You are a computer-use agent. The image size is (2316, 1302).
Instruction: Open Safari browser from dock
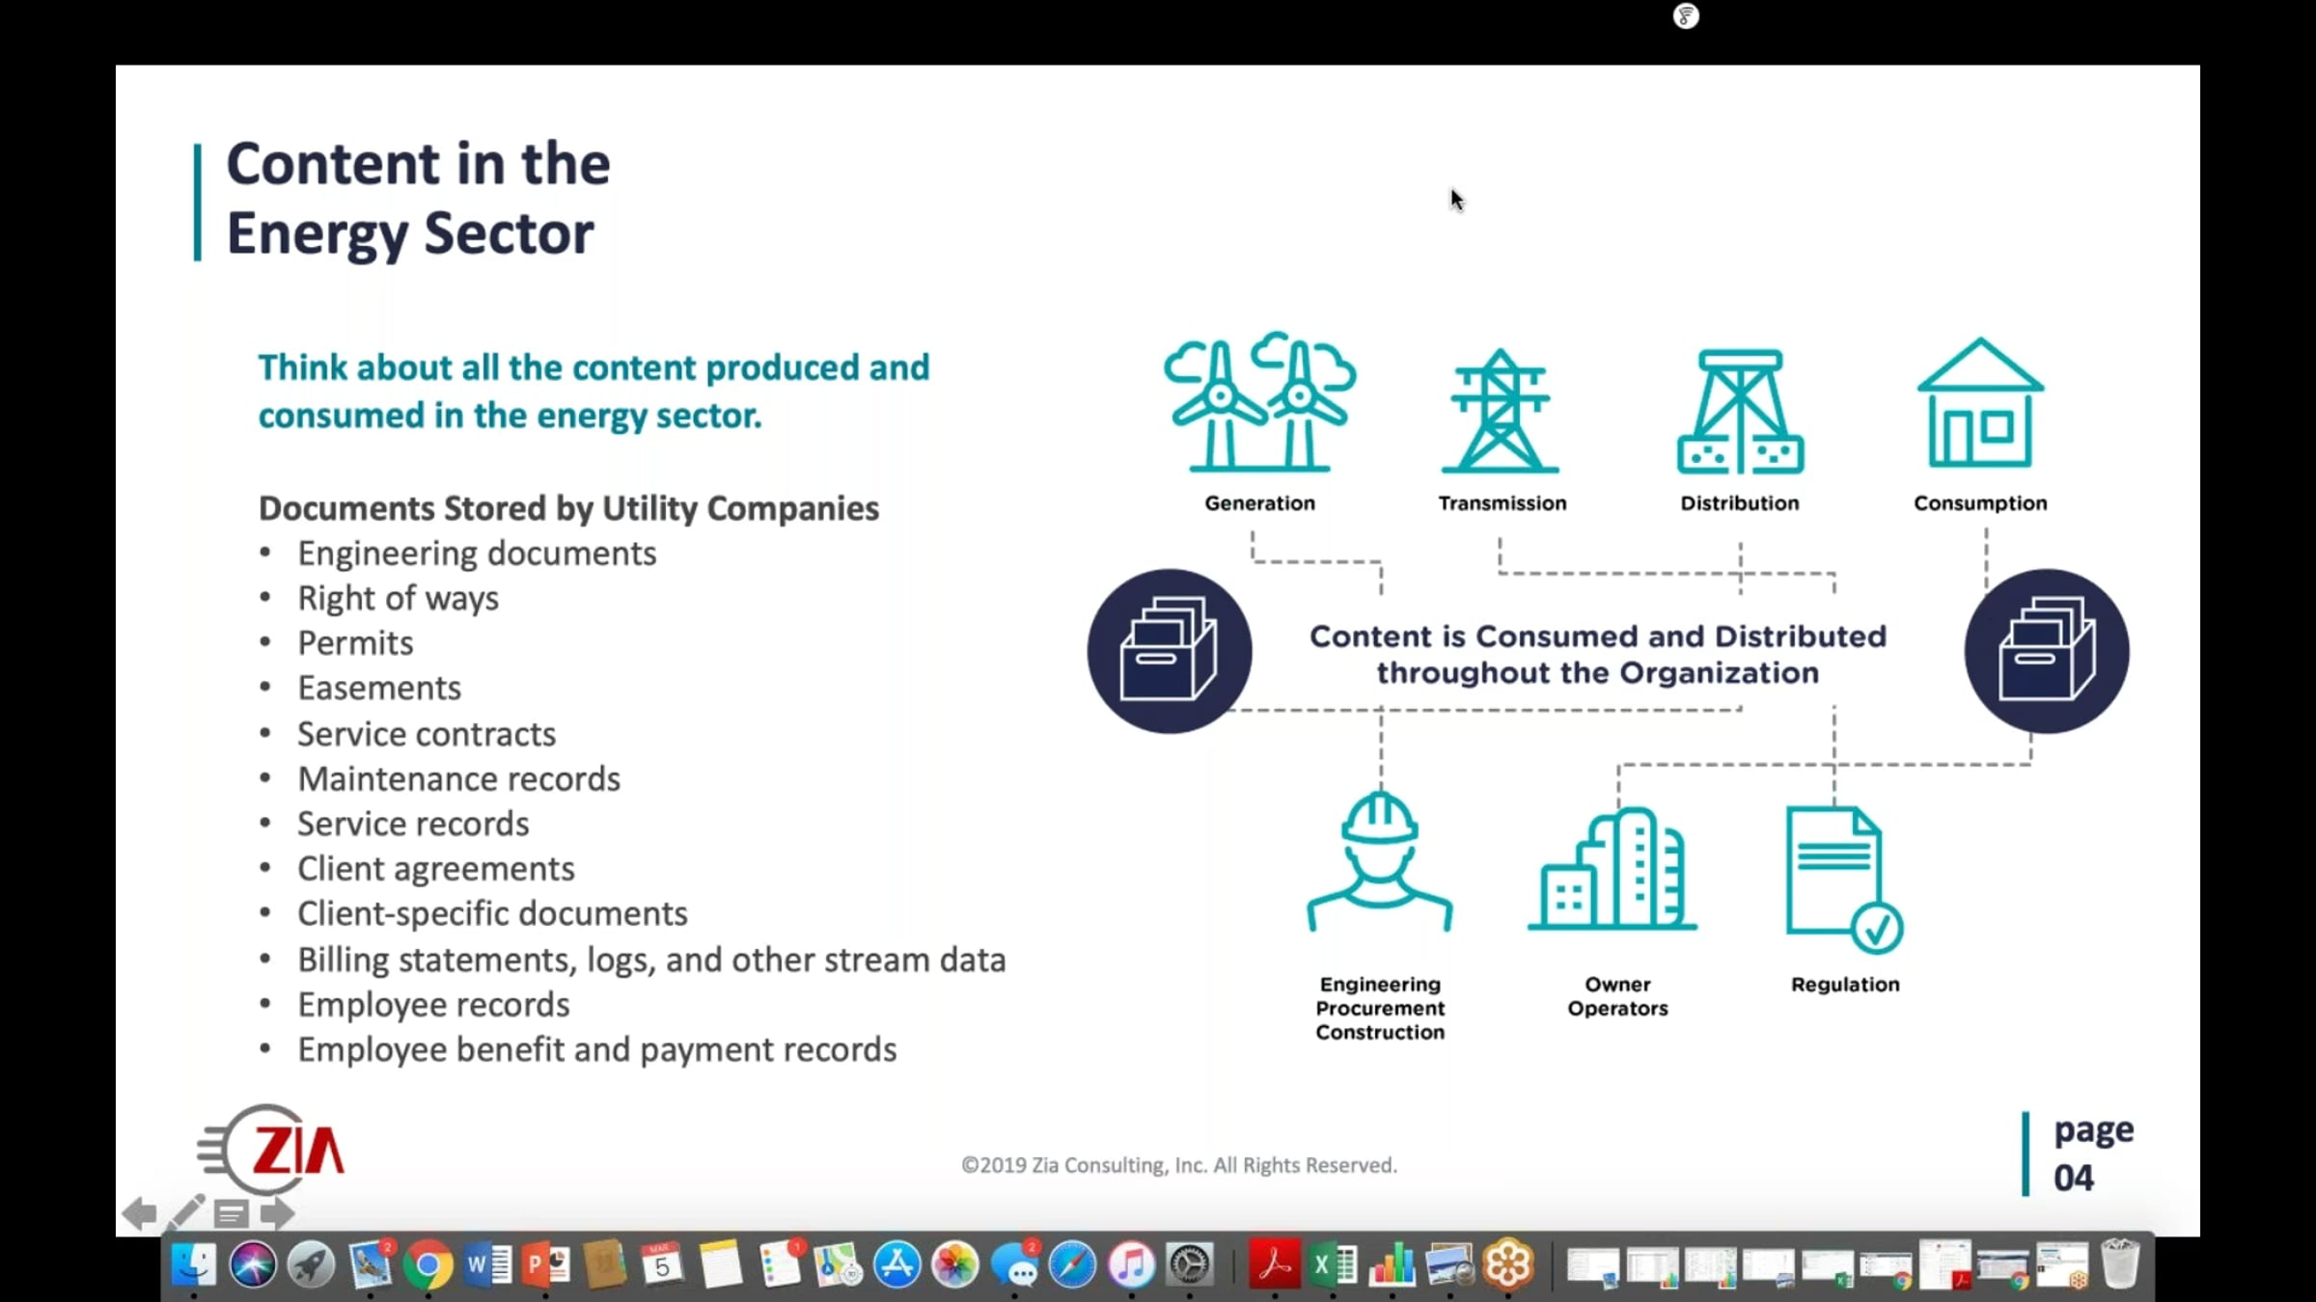pos(1072,1265)
